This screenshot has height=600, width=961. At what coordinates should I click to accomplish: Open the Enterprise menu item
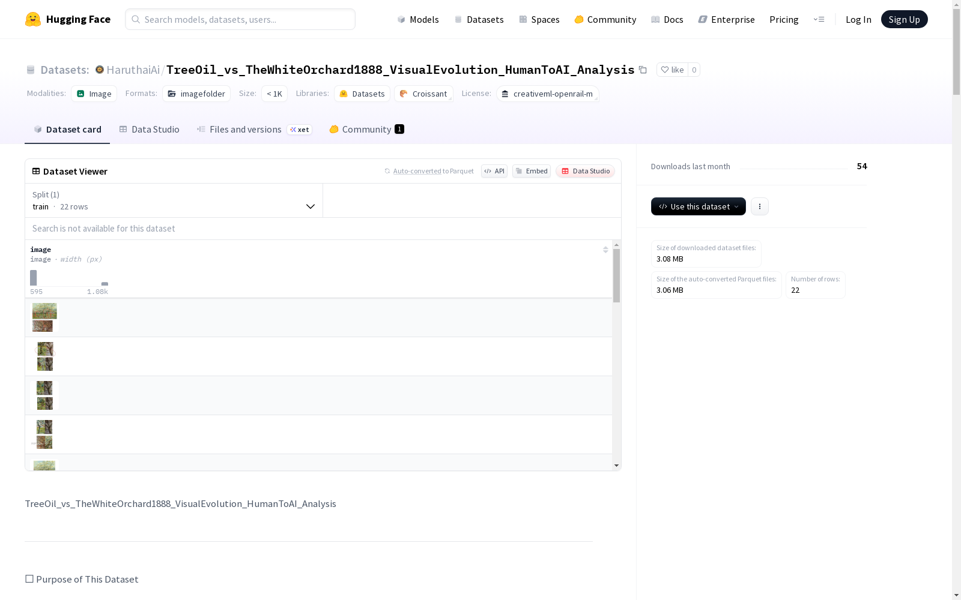[727, 19]
